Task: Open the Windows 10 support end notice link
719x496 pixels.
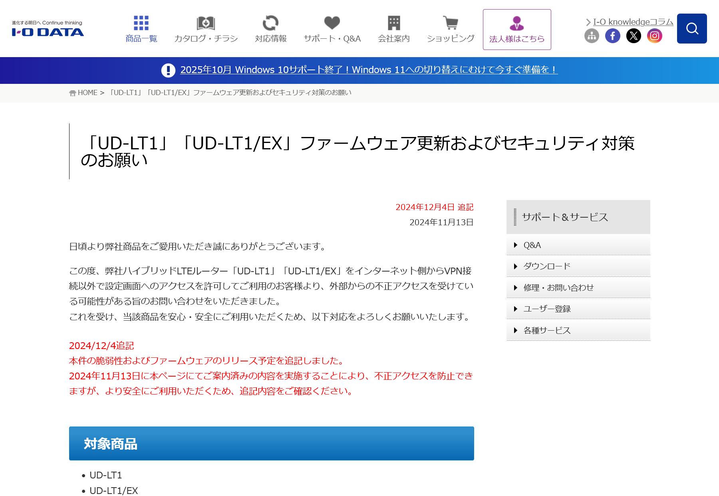Action: tap(369, 70)
